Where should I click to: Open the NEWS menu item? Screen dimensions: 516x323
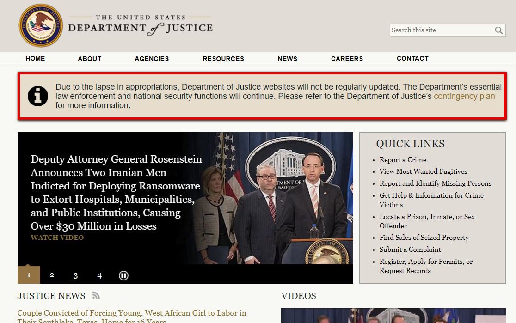point(287,59)
